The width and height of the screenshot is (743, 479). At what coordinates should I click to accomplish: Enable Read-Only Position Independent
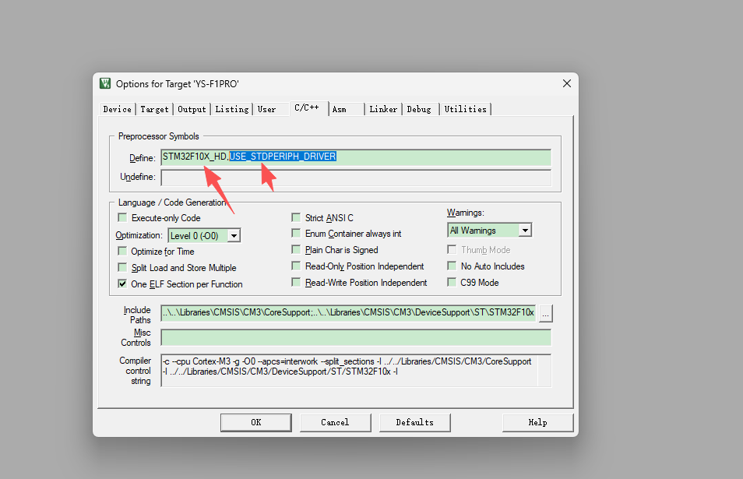(296, 266)
